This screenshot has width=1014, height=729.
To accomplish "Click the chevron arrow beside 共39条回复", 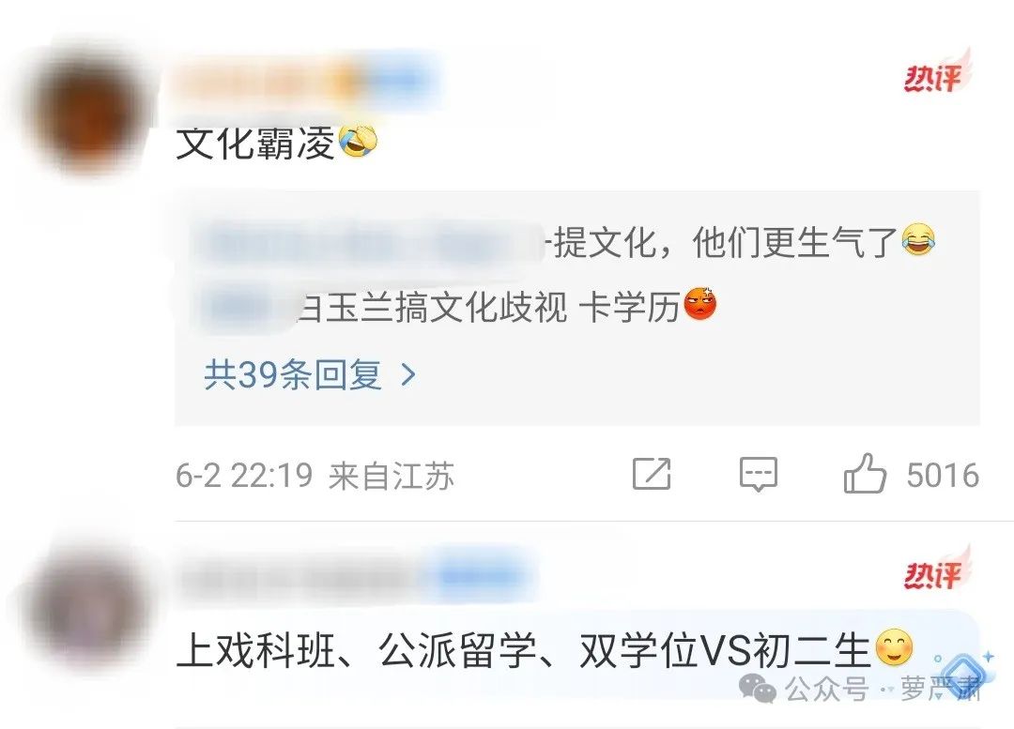I will pyautogui.click(x=408, y=374).
